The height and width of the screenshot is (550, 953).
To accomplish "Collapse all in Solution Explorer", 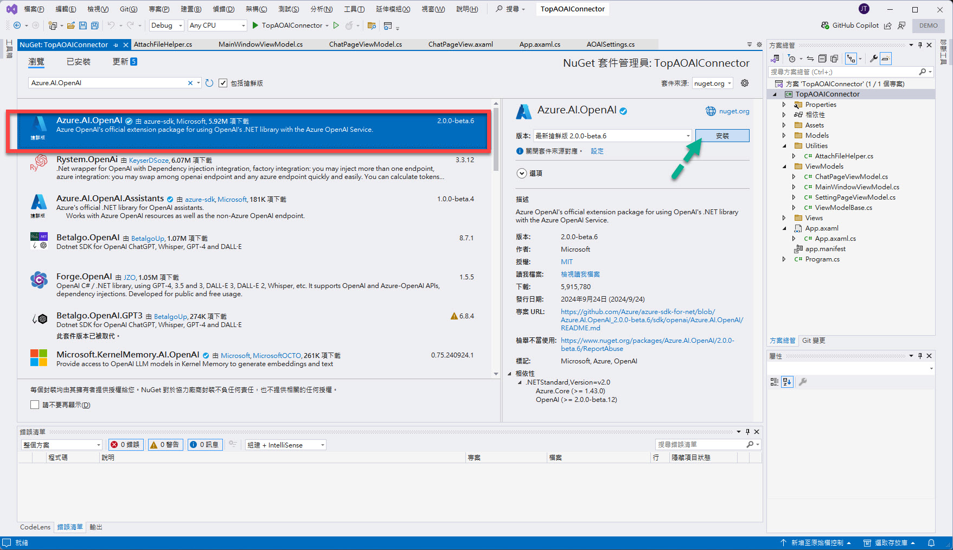I will [822, 59].
